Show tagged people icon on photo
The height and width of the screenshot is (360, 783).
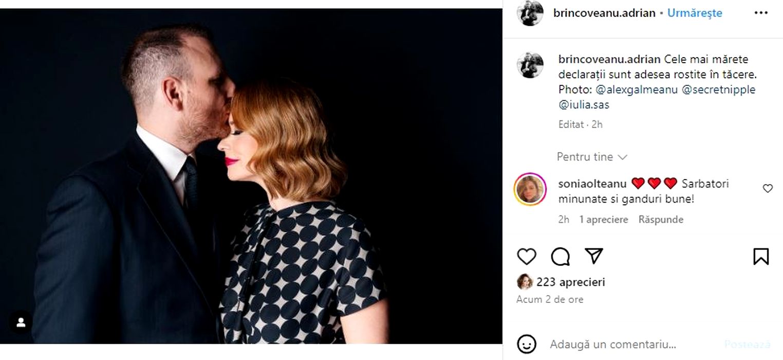[21, 322]
